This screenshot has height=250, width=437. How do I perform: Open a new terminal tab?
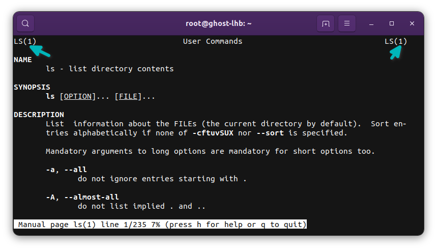pos(326,23)
